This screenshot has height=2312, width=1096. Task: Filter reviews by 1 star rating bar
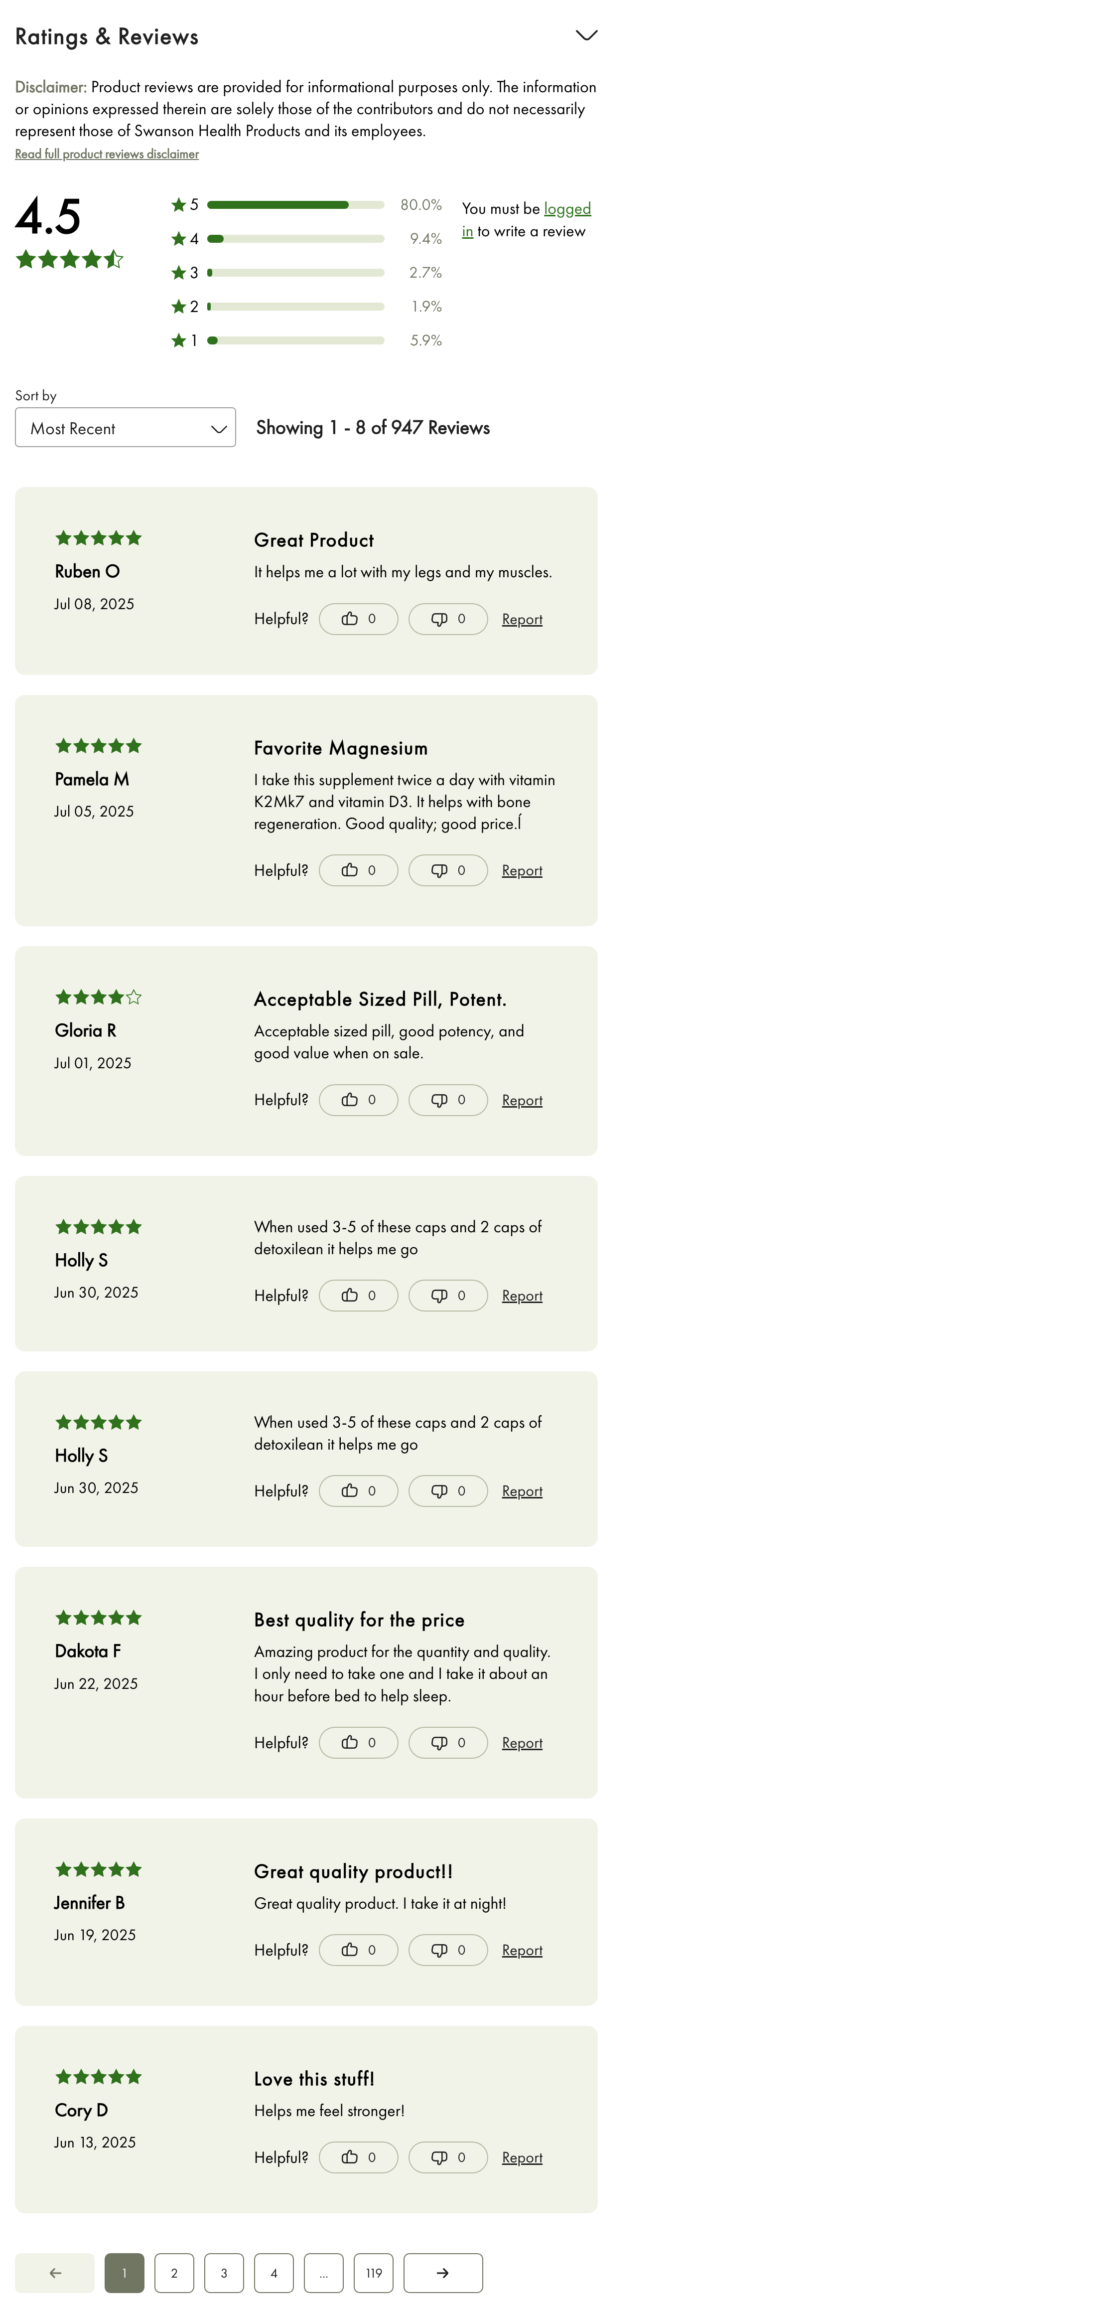295,341
